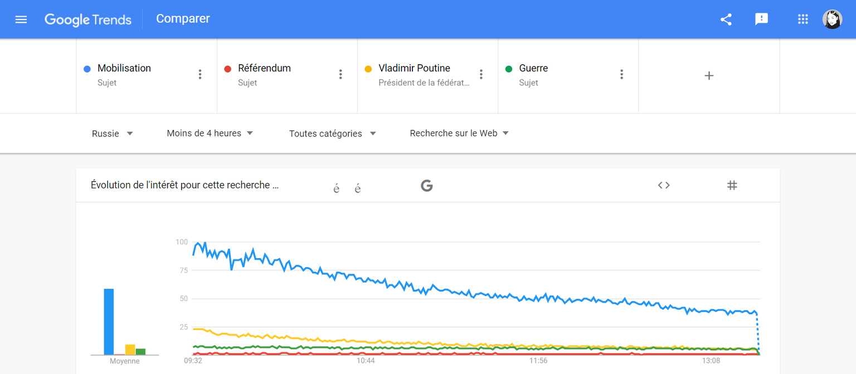The height and width of the screenshot is (374, 856).
Task: Click the share icon in header
Action: click(726, 20)
